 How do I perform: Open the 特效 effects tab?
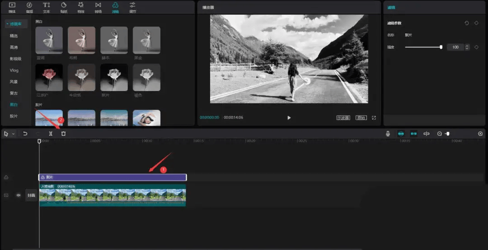point(81,8)
